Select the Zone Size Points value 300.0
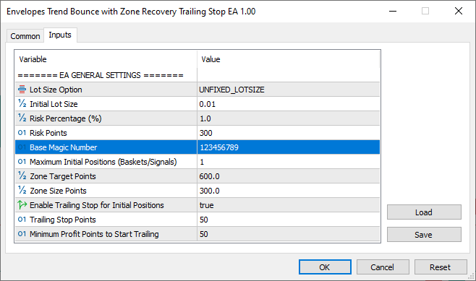The image size is (476, 281). (x=289, y=191)
